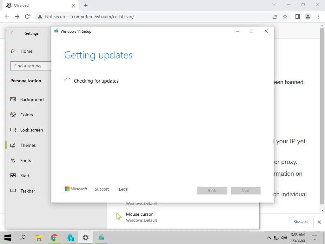Screen dimensions: 325x244
Task: Open the clock showing 3:33 AM
Action: pyautogui.click(x=298, y=238)
